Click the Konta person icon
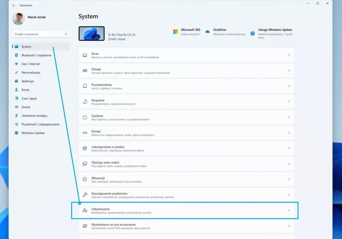Image resolution: width=342 pixels, height=239 pixels. [16, 90]
